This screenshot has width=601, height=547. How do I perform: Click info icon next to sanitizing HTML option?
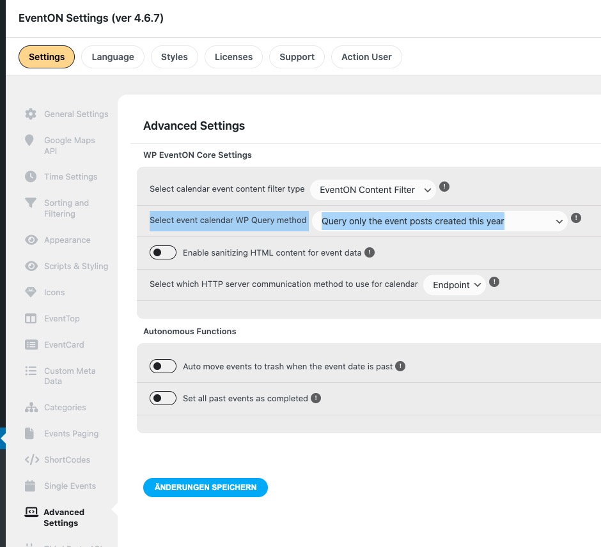pos(369,252)
